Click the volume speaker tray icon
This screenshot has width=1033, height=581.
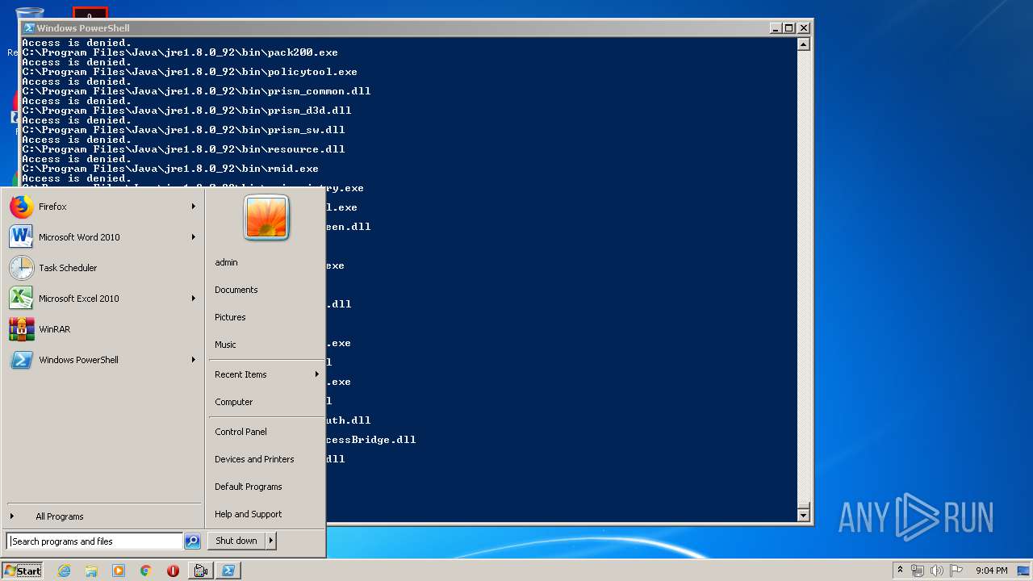937,571
